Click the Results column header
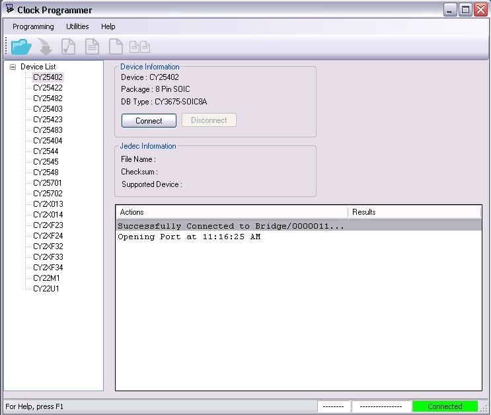Screen dimensions: 491x415 point(414,212)
